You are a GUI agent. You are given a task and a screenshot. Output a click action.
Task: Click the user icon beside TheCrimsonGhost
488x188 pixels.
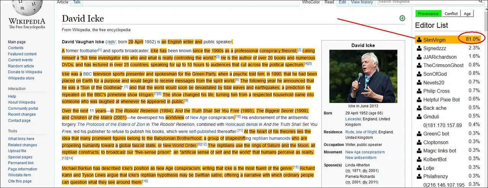click(x=419, y=65)
